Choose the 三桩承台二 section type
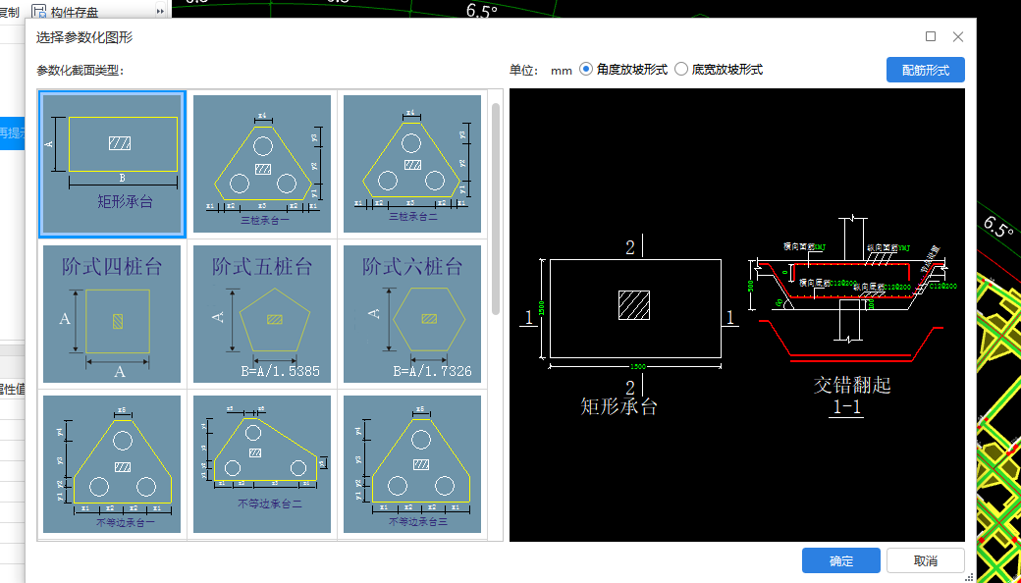 pos(412,164)
